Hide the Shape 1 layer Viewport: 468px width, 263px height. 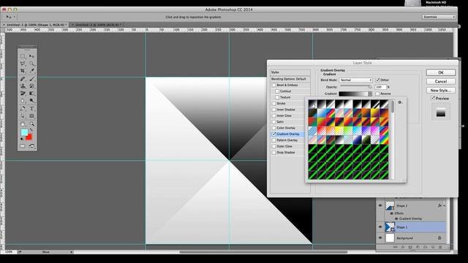tap(380, 227)
